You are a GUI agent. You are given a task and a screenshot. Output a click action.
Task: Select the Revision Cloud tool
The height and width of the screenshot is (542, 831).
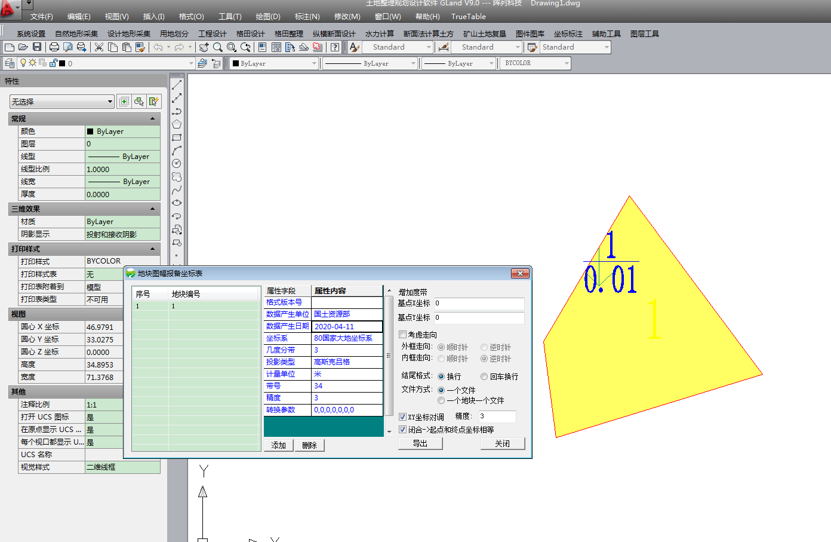(x=177, y=177)
